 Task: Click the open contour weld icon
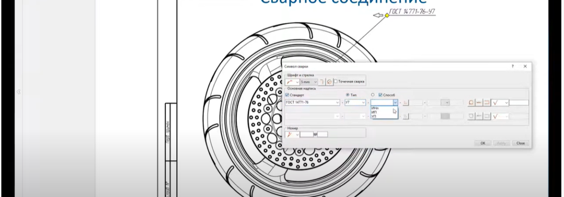[x=487, y=102]
